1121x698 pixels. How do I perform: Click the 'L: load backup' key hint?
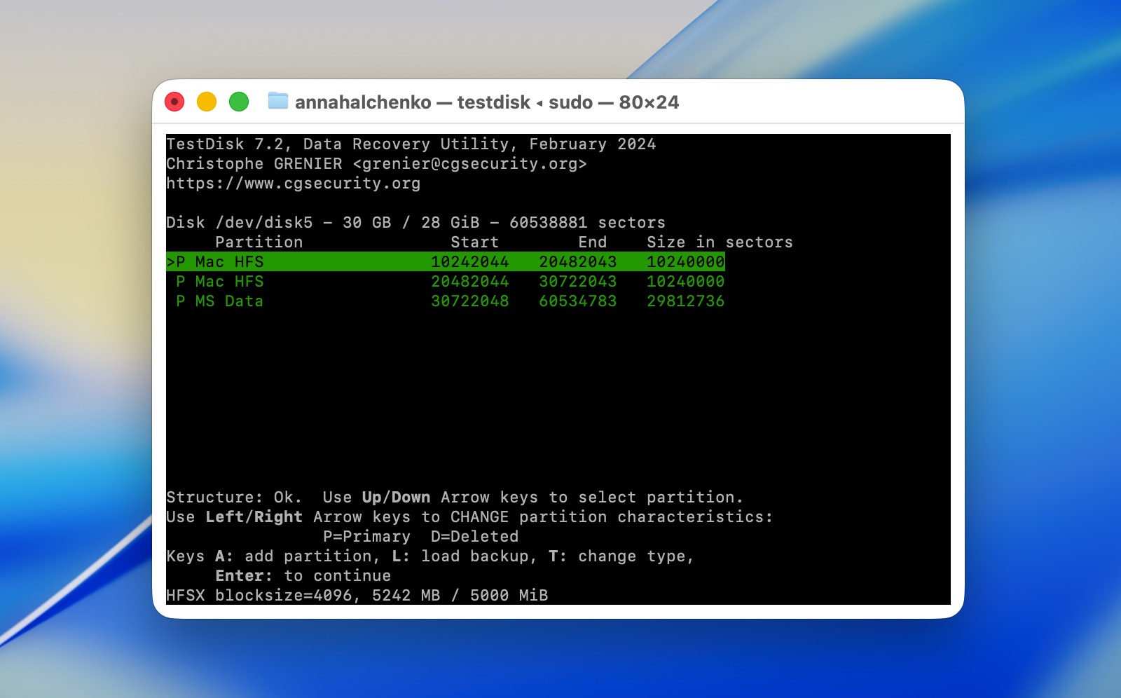[465, 556]
